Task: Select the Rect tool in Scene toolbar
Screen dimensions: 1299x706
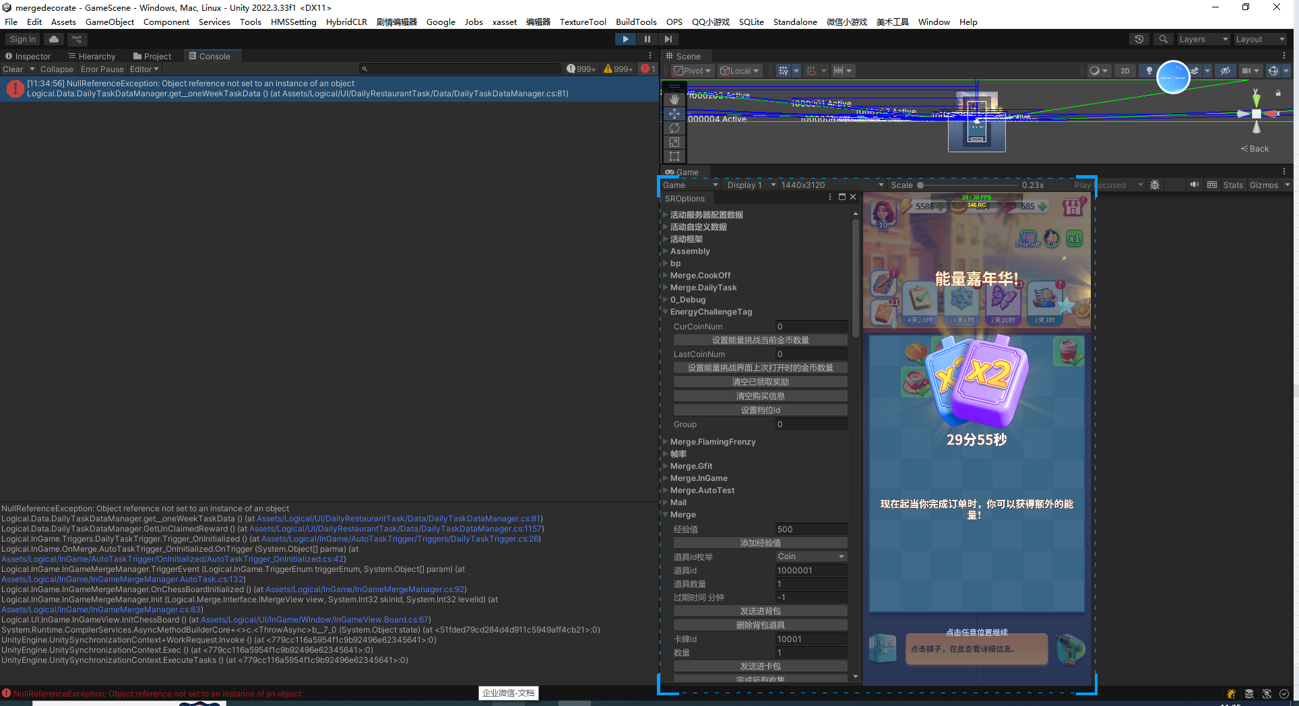Action: tap(674, 156)
